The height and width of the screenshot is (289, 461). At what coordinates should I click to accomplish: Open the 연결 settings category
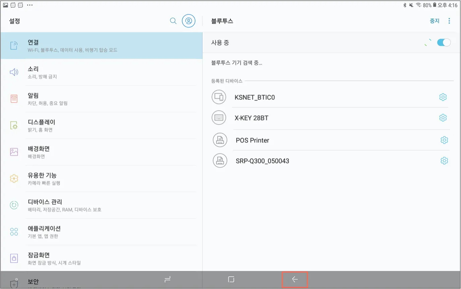coord(101,46)
